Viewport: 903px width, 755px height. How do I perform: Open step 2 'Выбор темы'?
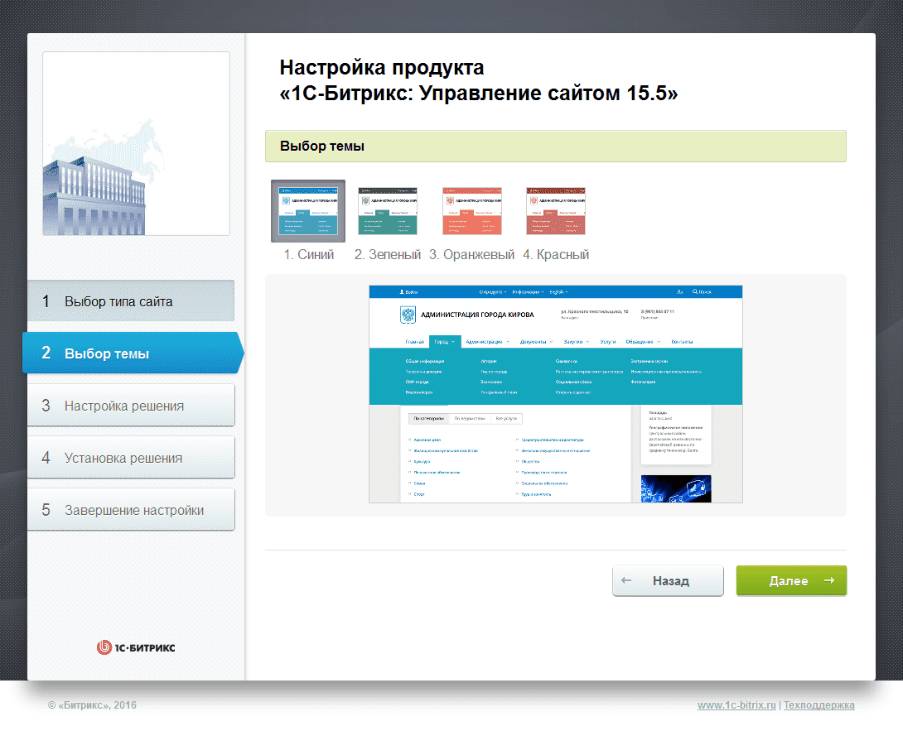point(133,353)
